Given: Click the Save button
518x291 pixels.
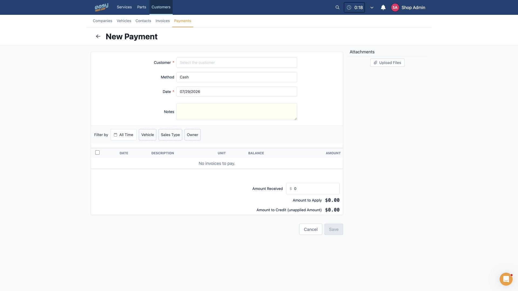Looking at the screenshot, I should point(333,229).
